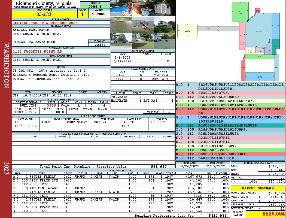Click DEP % value 88.0 under Building Information

click(x=60, y=112)
